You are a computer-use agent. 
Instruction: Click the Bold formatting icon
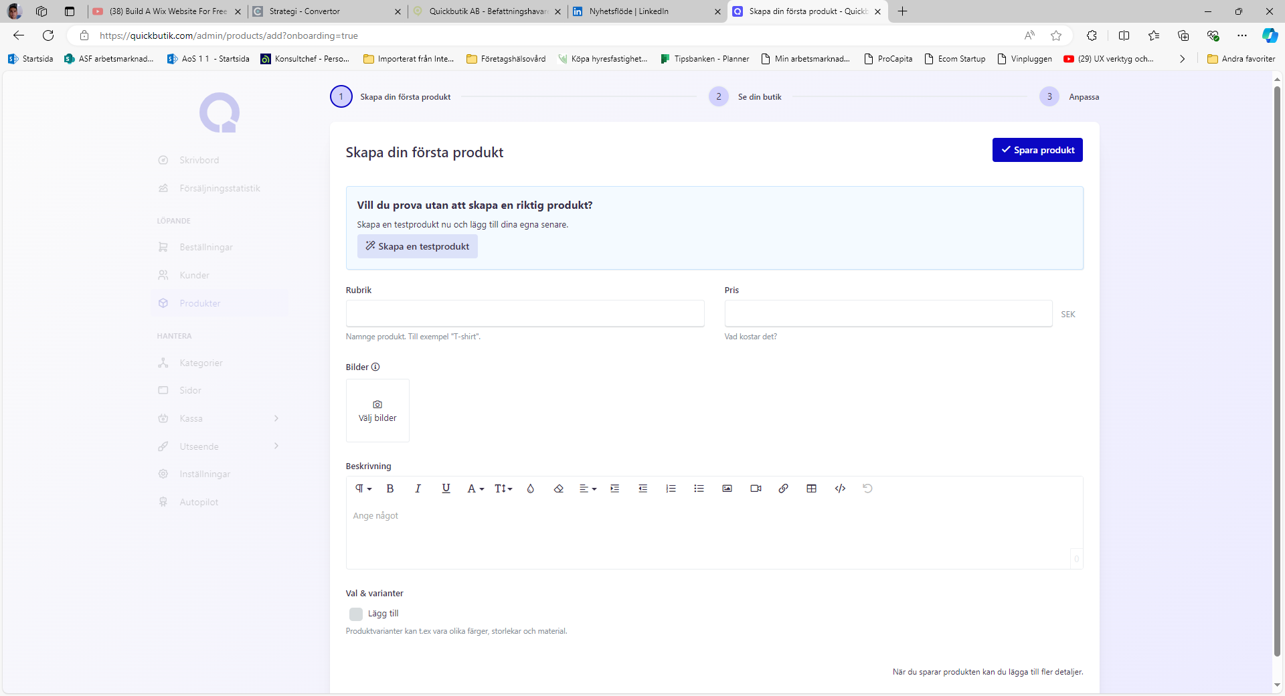point(390,489)
